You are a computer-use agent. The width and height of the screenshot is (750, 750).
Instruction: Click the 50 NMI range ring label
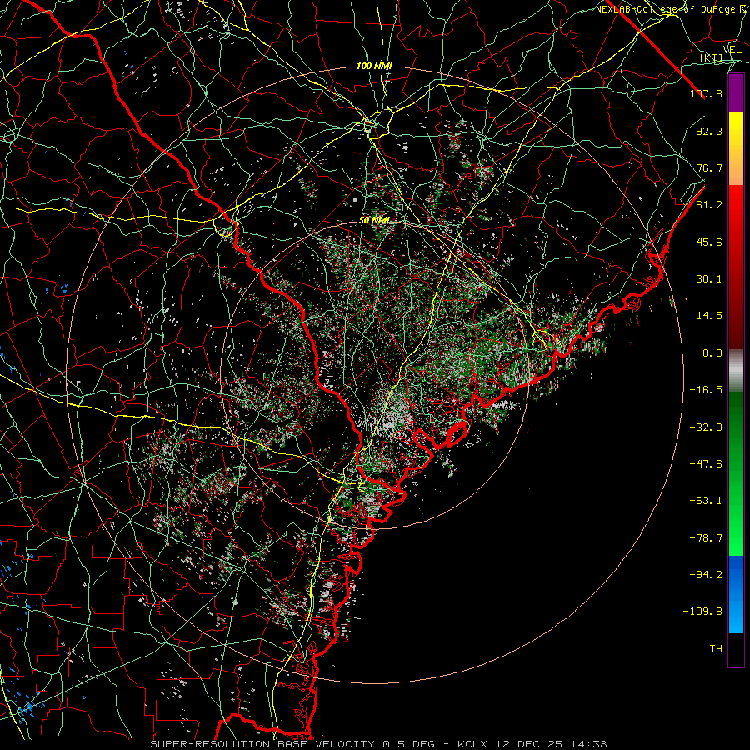374,220
